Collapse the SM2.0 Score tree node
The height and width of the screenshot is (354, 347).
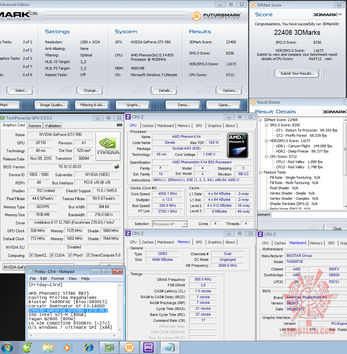(x=266, y=125)
